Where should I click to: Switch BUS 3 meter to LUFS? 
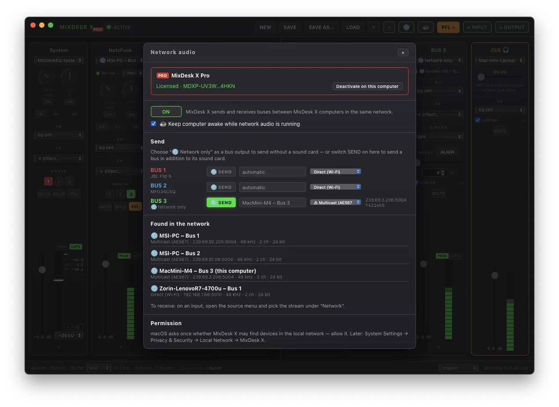(x=455, y=256)
